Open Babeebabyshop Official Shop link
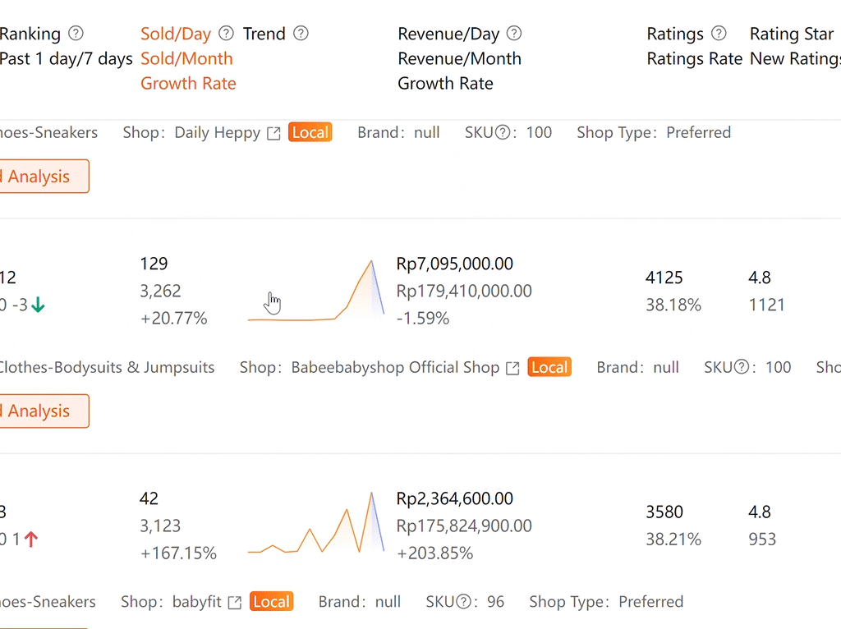841x629 pixels. coord(395,368)
